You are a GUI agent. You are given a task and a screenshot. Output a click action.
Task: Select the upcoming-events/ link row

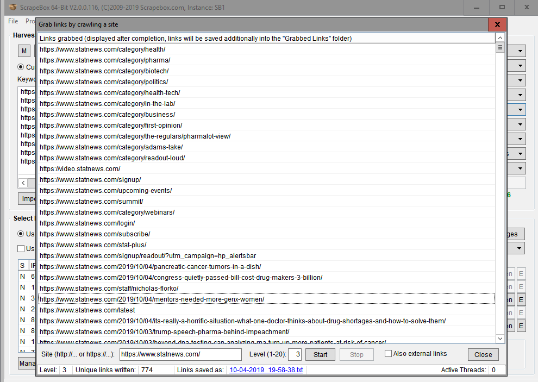(267, 191)
